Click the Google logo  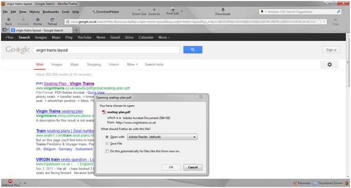click(17, 50)
